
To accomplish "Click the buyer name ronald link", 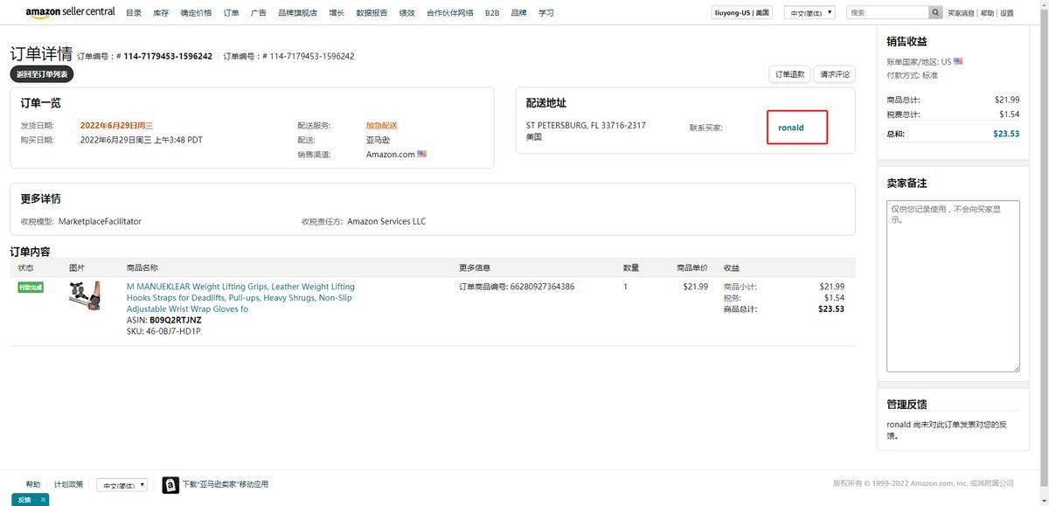I will coord(791,128).
